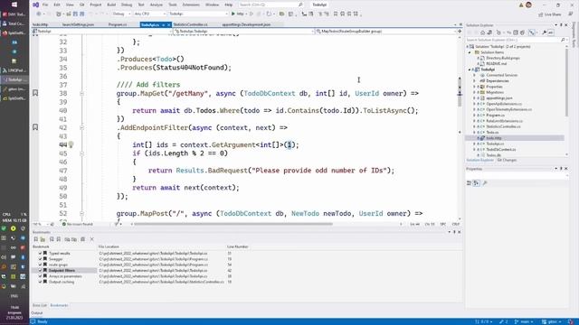Click the search magnifier in Solution Explorer search box
Image resolution: width=579 pixels, height=325 pixels.
click(563, 40)
